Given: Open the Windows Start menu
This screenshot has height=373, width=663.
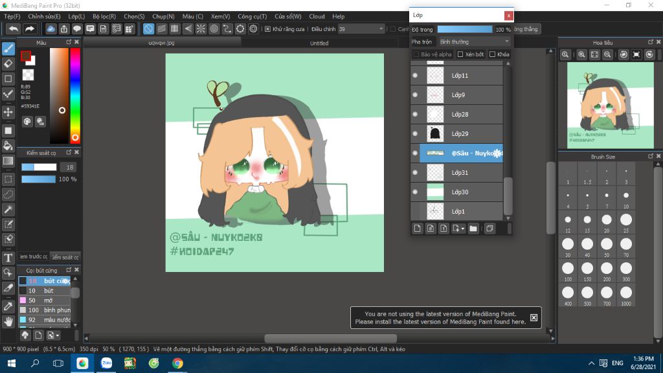Looking at the screenshot, I should 12,363.
